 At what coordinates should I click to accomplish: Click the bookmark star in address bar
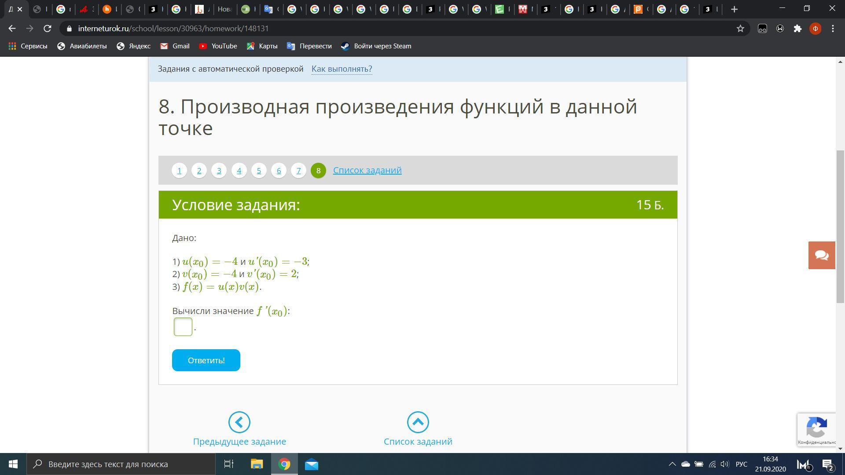[740, 29]
